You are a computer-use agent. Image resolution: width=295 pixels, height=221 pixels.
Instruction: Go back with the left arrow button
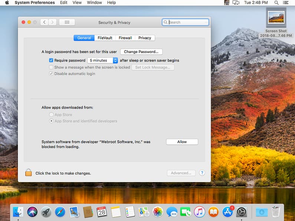(x=45, y=22)
